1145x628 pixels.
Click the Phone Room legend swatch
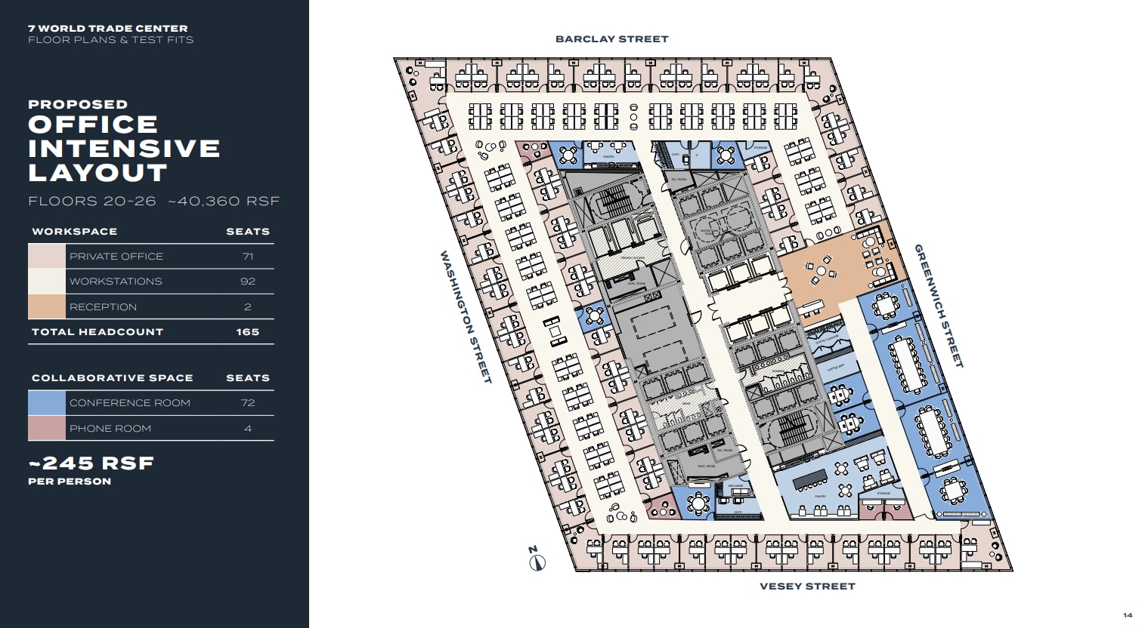[x=47, y=429]
